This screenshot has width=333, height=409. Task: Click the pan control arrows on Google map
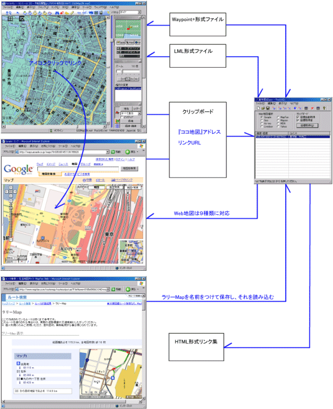pos(10,192)
